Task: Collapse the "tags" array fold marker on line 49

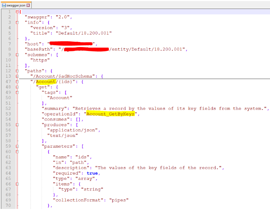Action: (17, 93)
